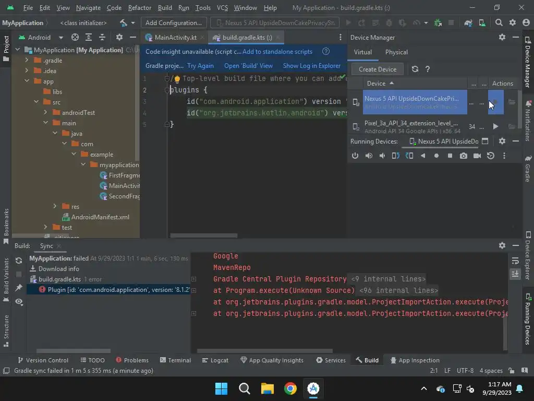
Task: Expand all in Project panel
Action: click(x=89, y=37)
